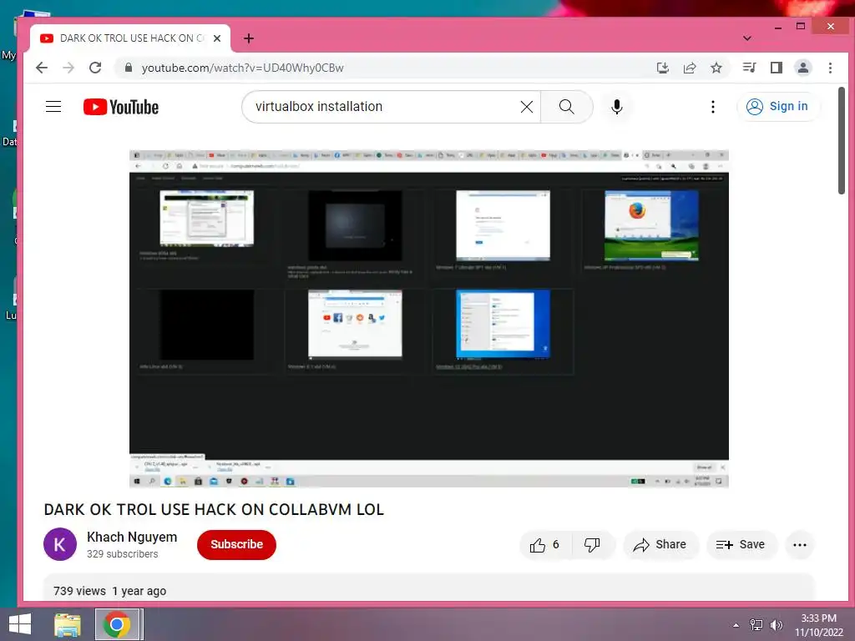Show hidden tray icons arrow
The width and height of the screenshot is (855, 641).
pos(736,625)
